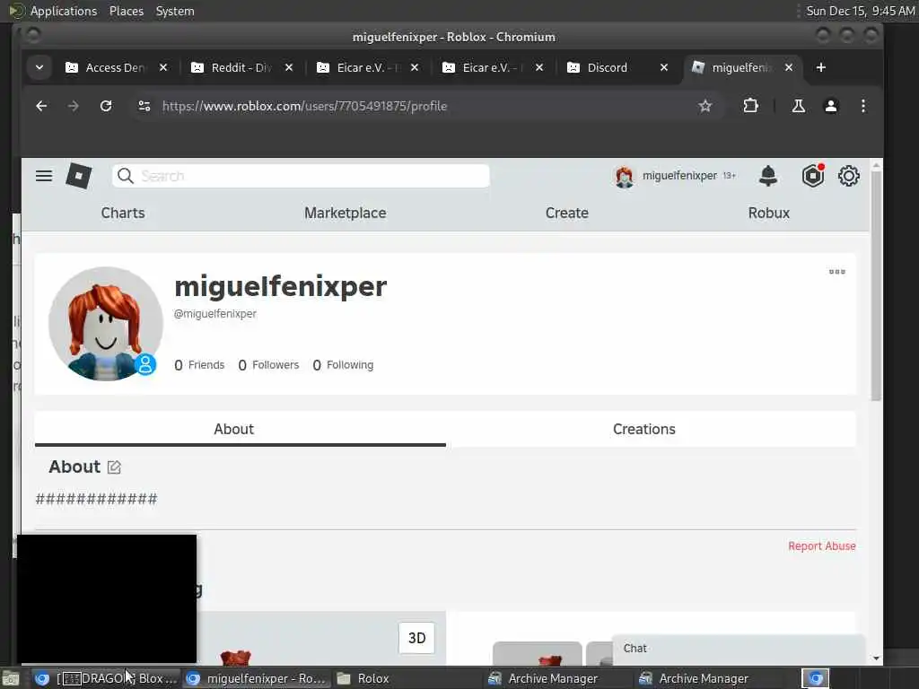Image resolution: width=919 pixels, height=689 pixels.
Task: Open the Roblox hamburger navigation menu
Action: pyautogui.click(x=44, y=176)
